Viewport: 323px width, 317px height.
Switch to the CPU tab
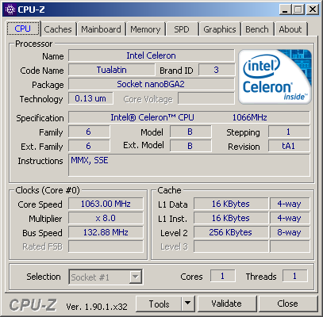[23, 29]
